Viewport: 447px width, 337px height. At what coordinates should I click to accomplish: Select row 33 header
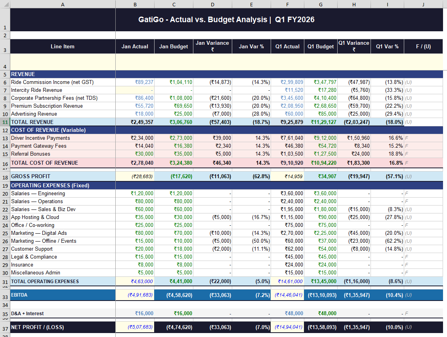pyautogui.click(x=5, y=297)
